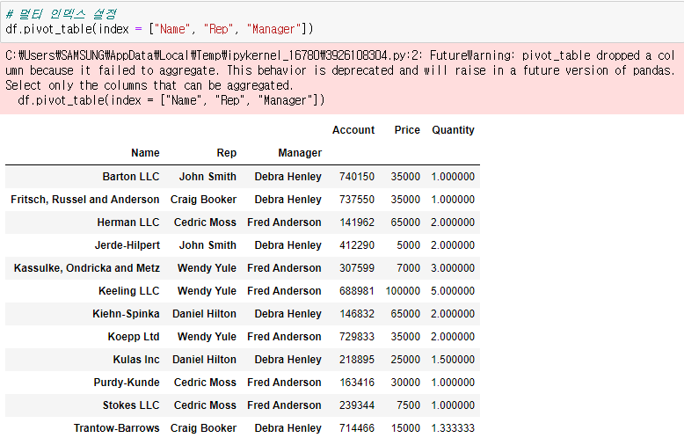Viewport: 684px width, 445px height.
Task: Click Fred Anderson in the Koepp Ltd row
Action: coord(284,337)
